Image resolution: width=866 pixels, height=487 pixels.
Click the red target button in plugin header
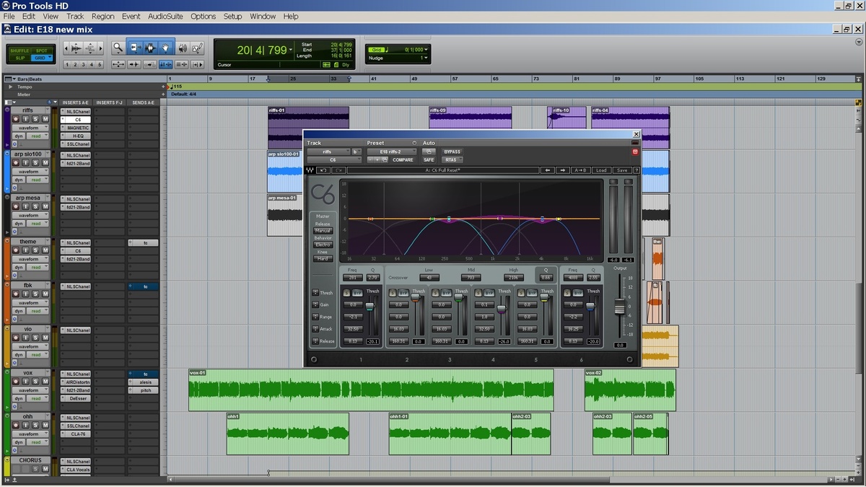tap(635, 152)
